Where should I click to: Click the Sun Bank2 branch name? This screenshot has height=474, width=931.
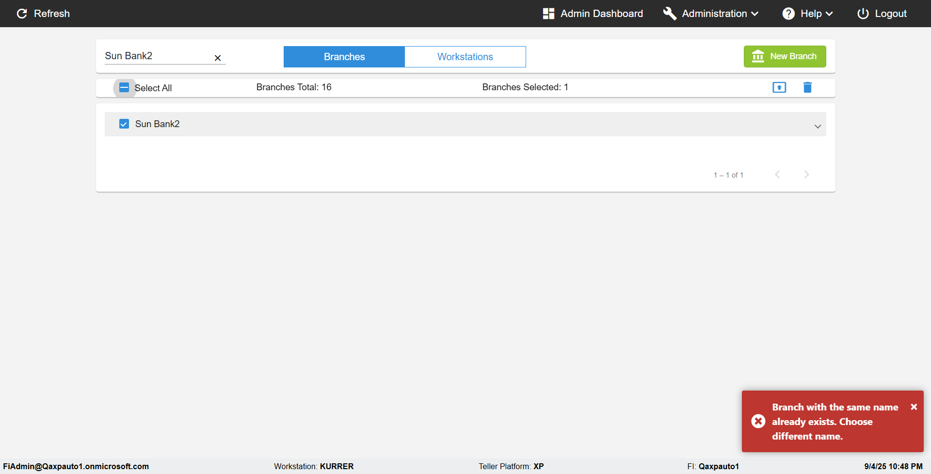coord(157,124)
